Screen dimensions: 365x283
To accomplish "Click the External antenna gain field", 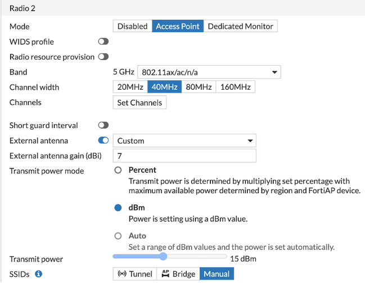I will [184, 156].
